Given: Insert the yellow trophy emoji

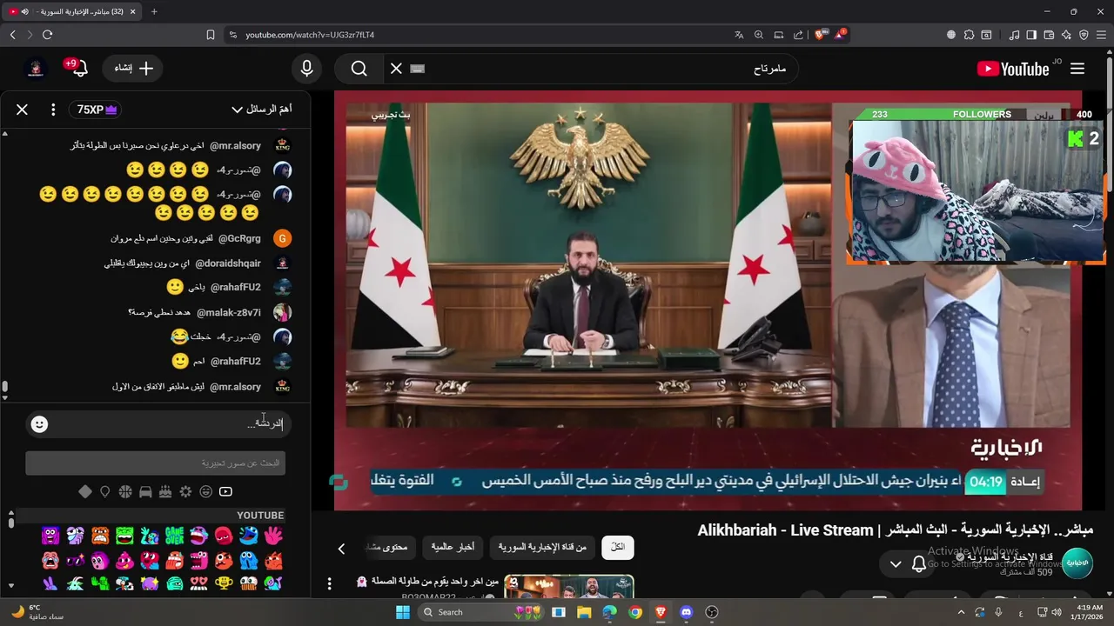Looking at the screenshot, I should (224, 583).
